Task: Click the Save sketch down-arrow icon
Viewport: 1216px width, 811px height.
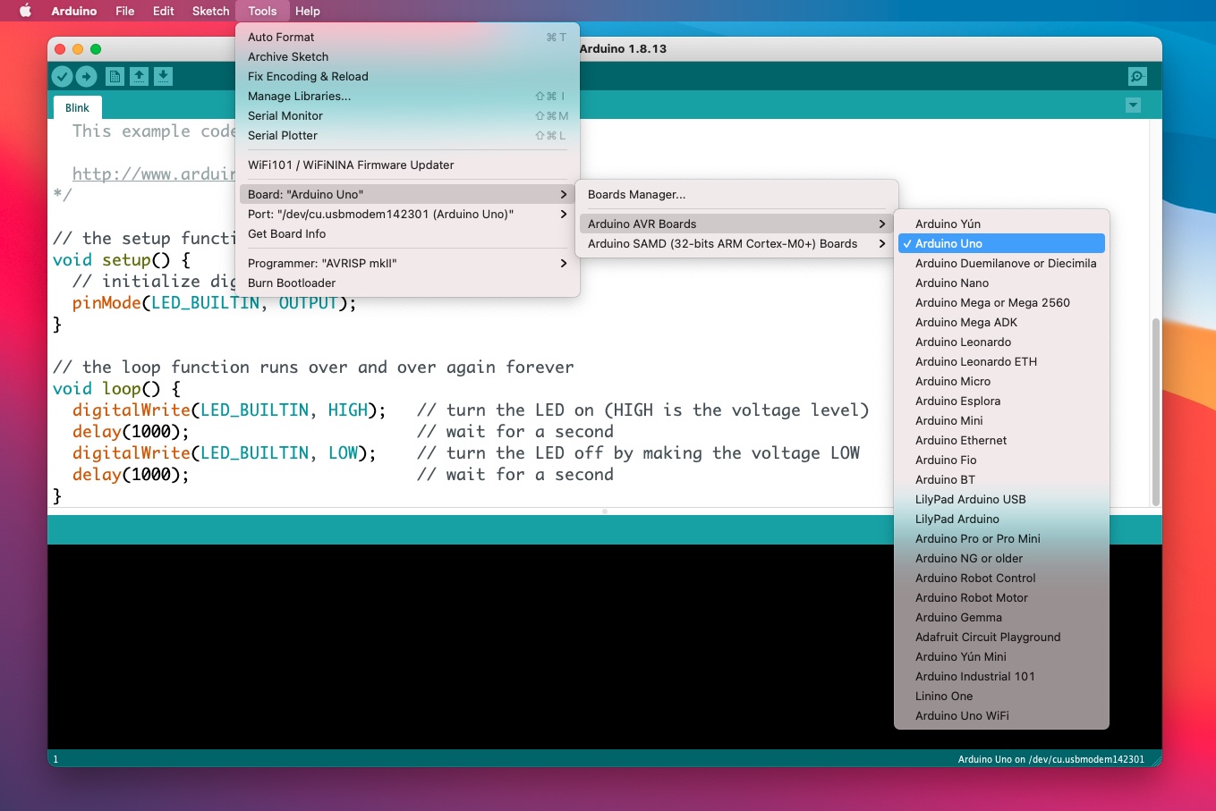Action: (163, 77)
